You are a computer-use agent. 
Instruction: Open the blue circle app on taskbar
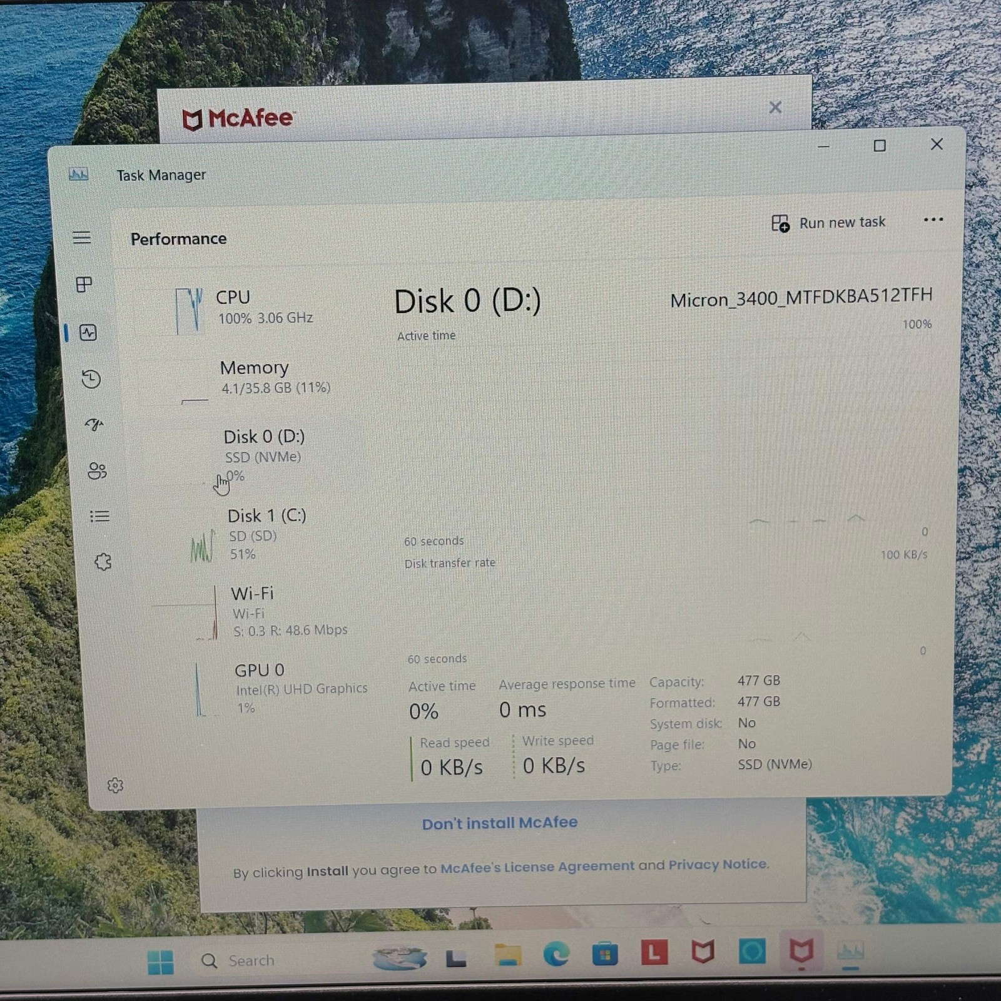(x=752, y=952)
